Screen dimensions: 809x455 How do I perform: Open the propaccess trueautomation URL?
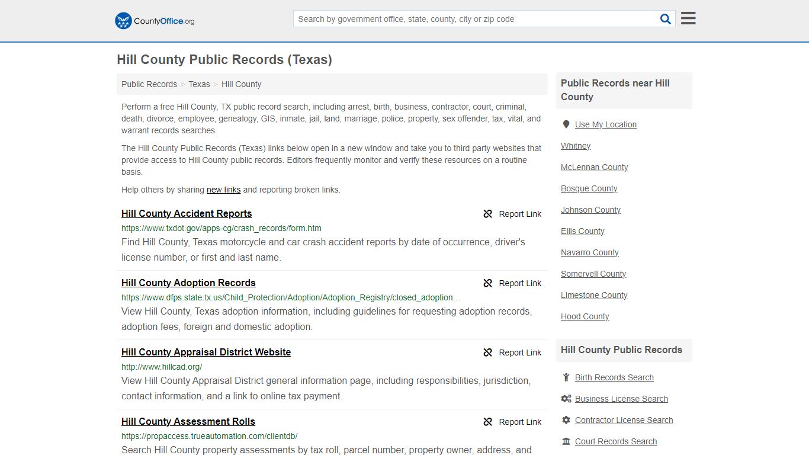(x=210, y=436)
